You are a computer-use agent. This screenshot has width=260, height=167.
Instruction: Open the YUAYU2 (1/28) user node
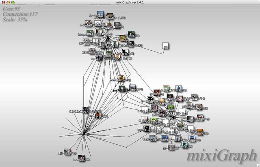152,138
